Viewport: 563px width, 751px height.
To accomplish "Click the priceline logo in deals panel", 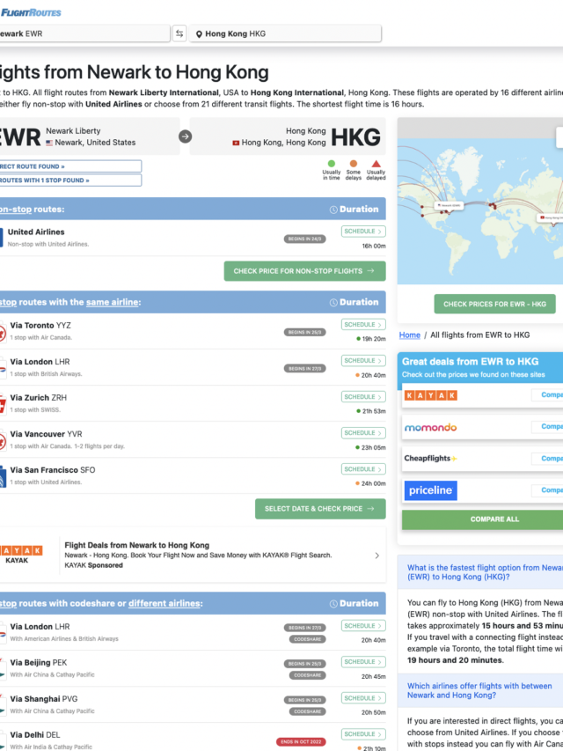I will pyautogui.click(x=431, y=490).
